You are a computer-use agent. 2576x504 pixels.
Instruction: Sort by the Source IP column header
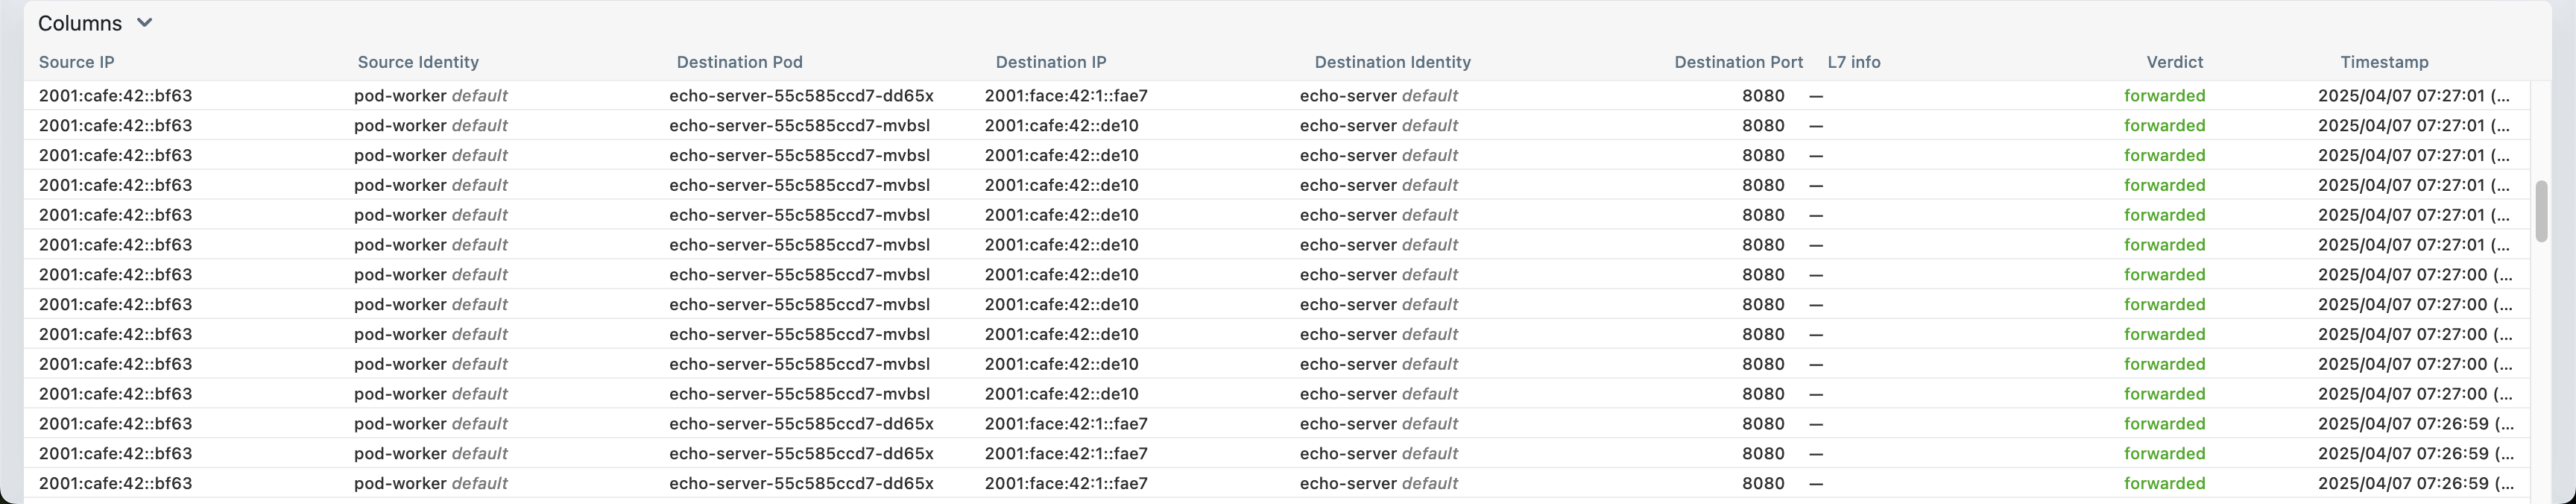[77, 62]
